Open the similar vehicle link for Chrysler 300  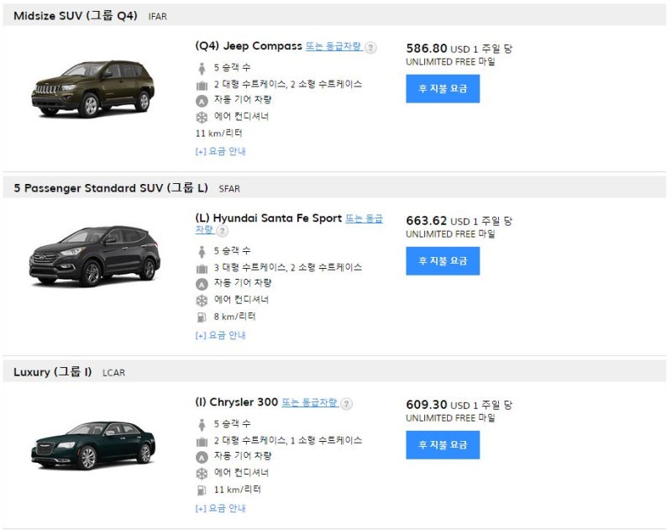[x=309, y=403]
